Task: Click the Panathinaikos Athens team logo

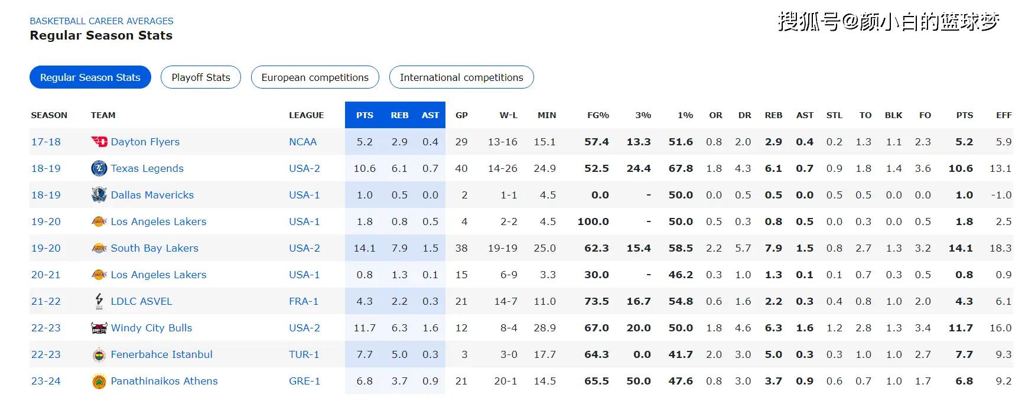Action: (x=99, y=381)
